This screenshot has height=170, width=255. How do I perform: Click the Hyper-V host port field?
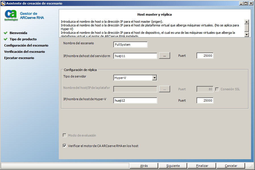[x=205, y=100]
